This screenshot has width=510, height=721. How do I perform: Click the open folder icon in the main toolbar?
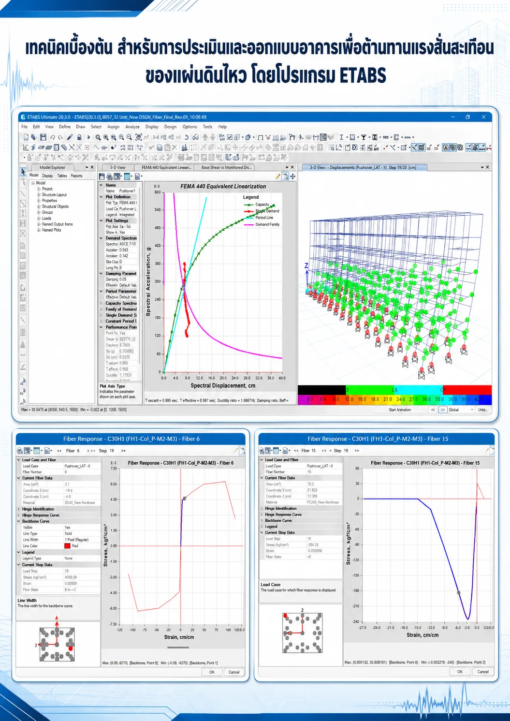pyautogui.click(x=33, y=137)
